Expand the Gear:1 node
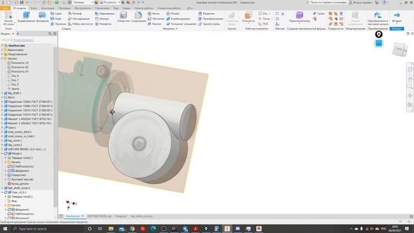Screen dimensions: 414x233 (2, 128)
